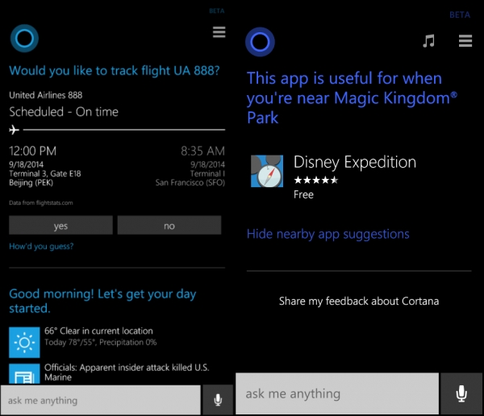This screenshot has width=484, height=416.
Task: Tap Would you like to track flight heading
Action: point(115,71)
